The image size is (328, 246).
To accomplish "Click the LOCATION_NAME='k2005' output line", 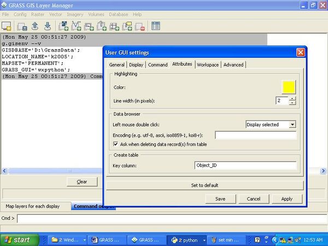I will pyautogui.click(x=38, y=57).
